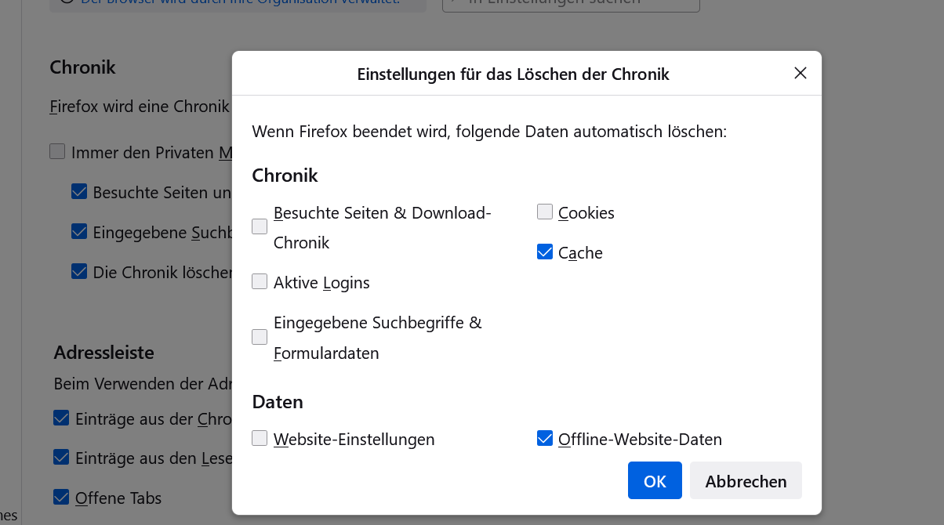Toggle Einträge aus den Lesezeichen checkbox

click(61, 458)
